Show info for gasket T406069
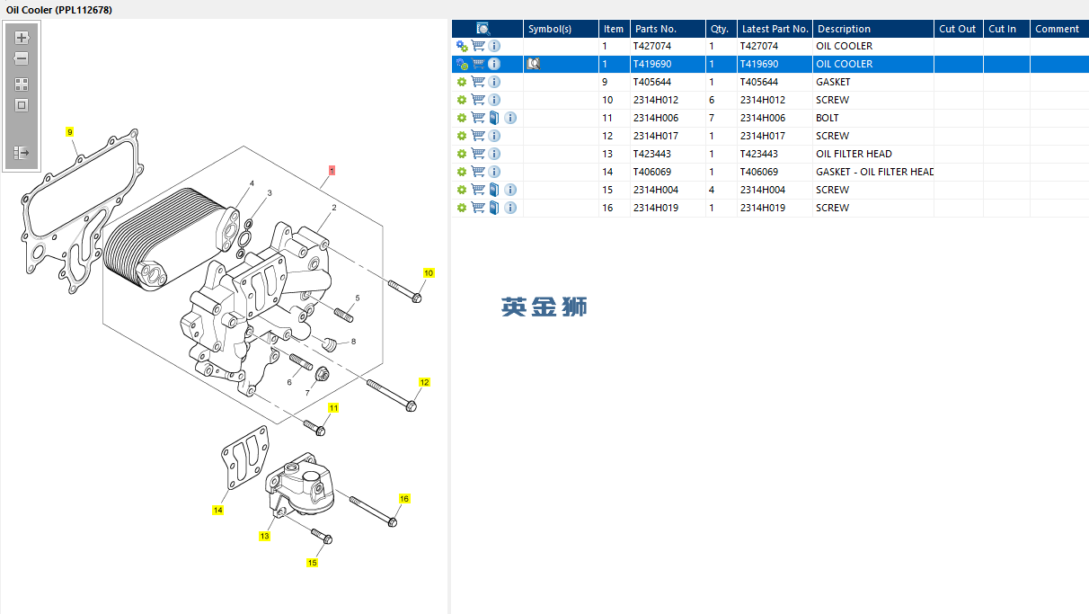Image resolution: width=1089 pixels, height=614 pixels. click(x=494, y=172)
